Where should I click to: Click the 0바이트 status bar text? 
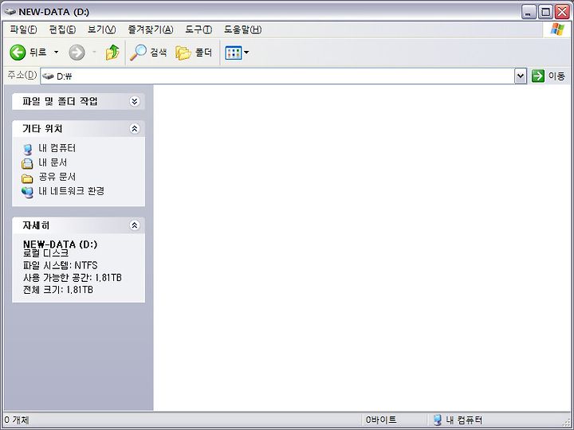point(381,420)
